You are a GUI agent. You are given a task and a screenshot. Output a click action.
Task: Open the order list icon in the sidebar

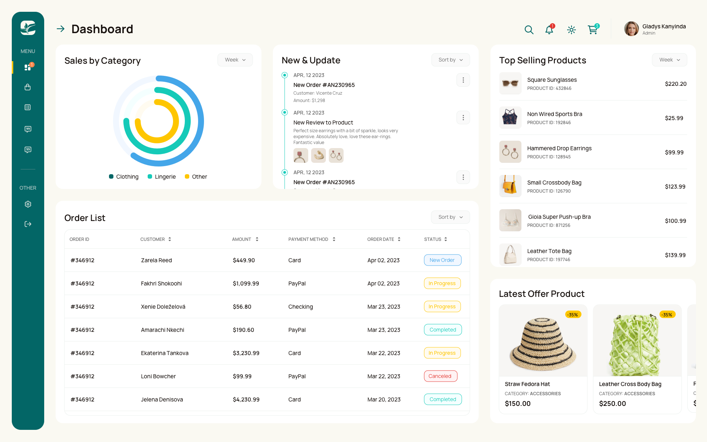click(28, 107)
